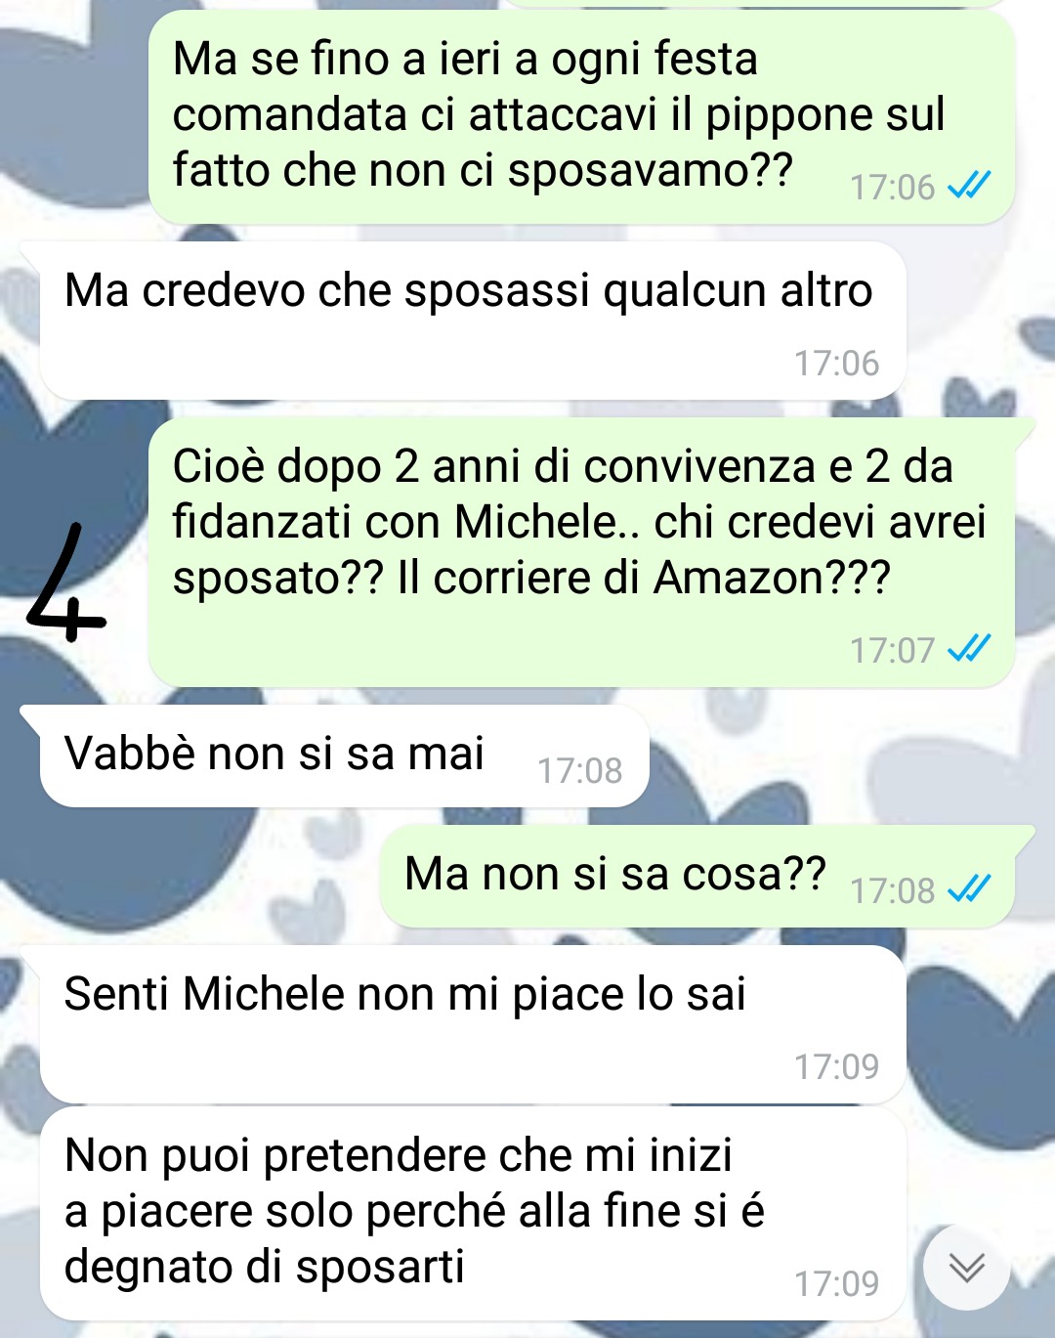
Task: Click the 17:06 timestamp on the received message
Action: point(836,364)
